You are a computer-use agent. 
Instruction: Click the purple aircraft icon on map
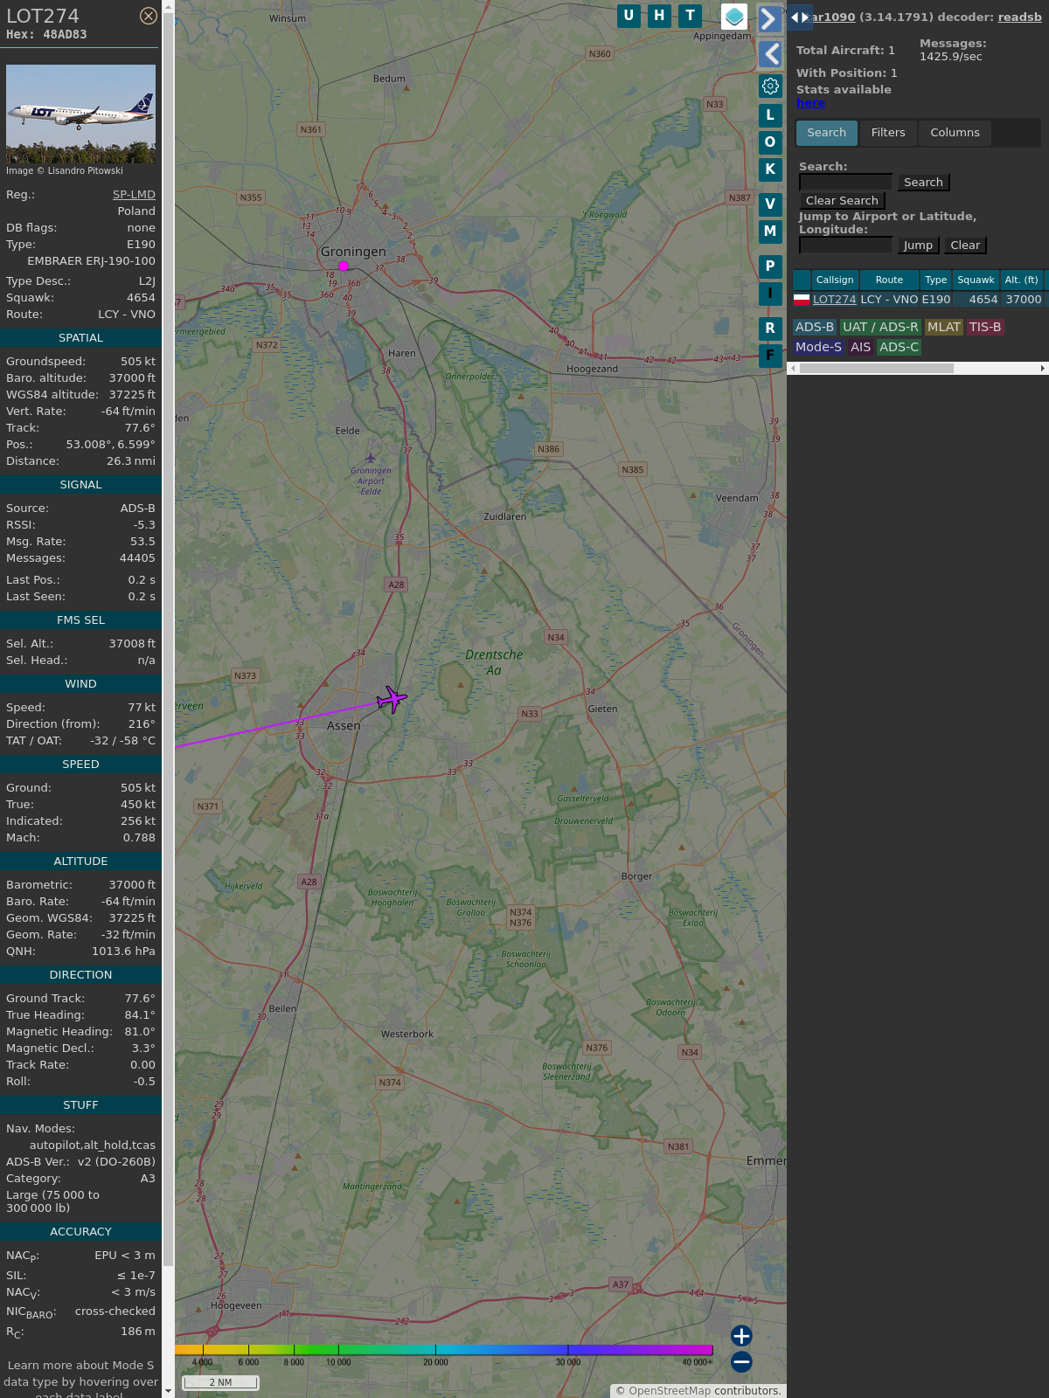pos(392,699)
